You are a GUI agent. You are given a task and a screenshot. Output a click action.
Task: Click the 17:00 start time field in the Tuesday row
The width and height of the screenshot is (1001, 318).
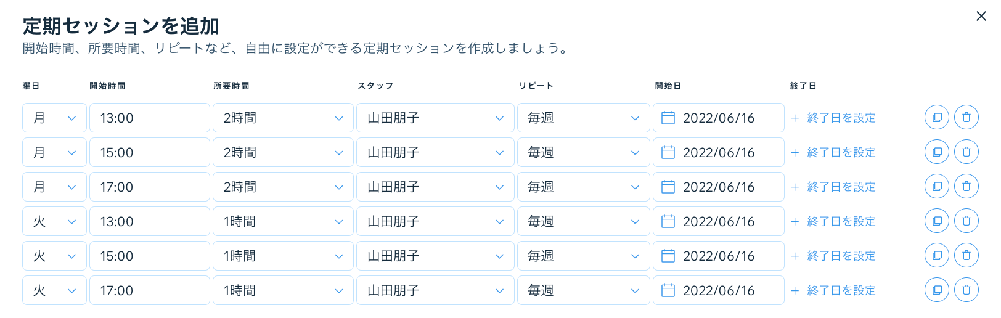150,290
